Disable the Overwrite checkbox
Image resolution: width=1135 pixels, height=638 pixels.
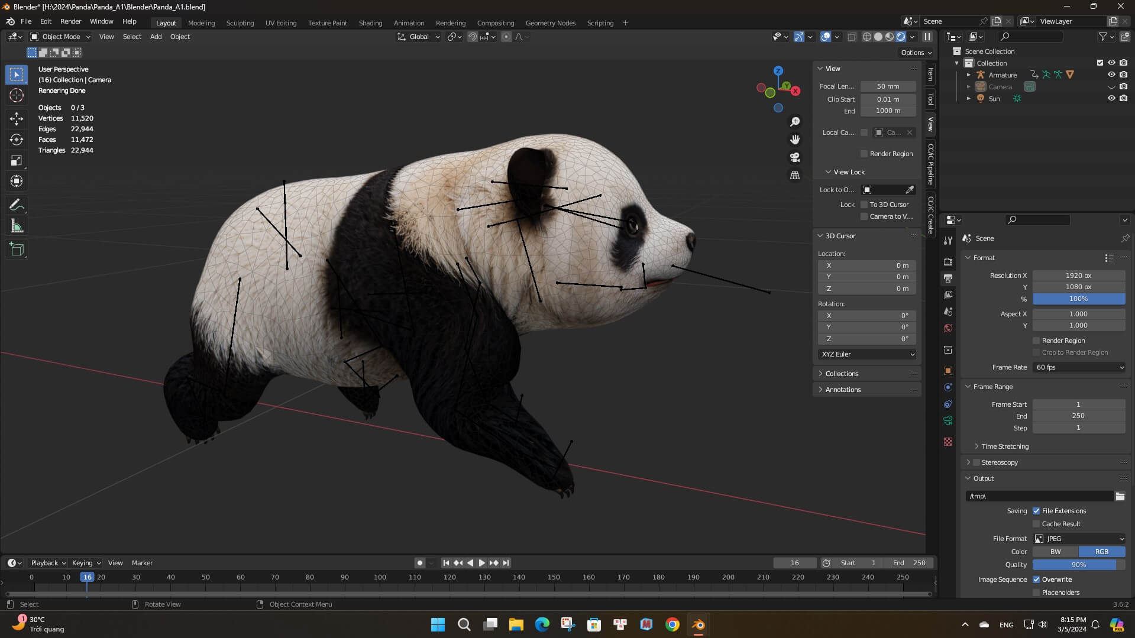click(x=1036, y=579)
